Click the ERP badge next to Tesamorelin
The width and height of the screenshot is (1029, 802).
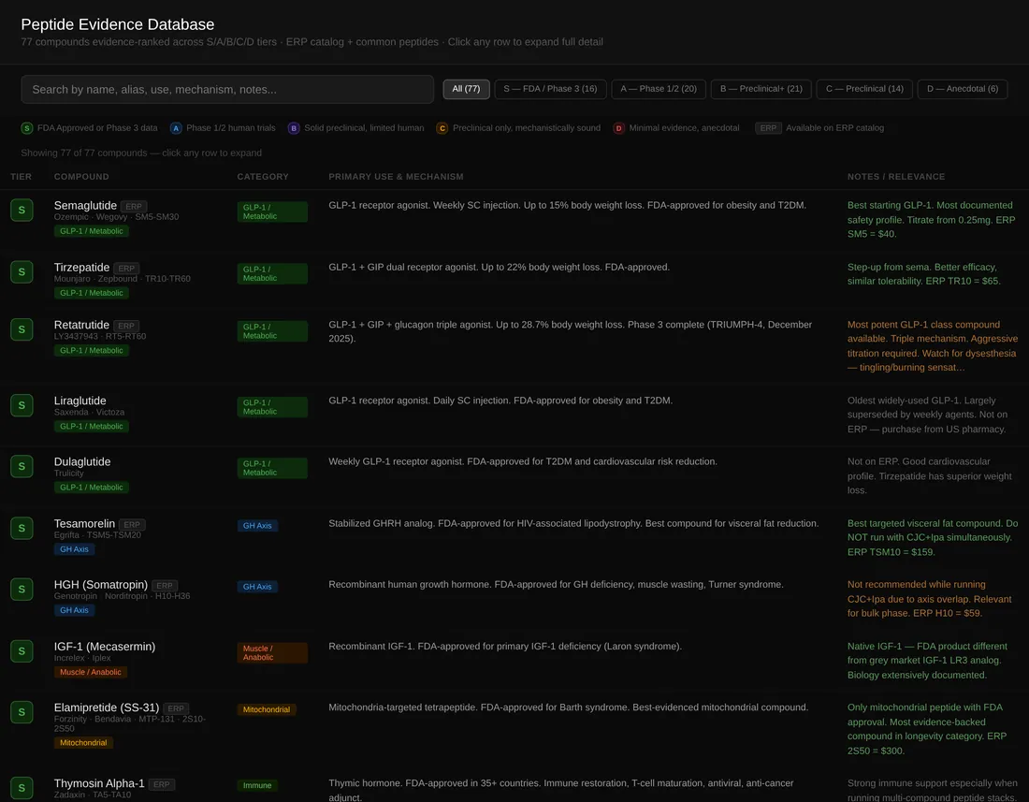tap(132, 524)
